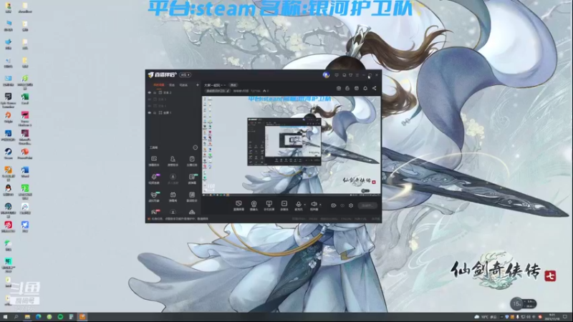Viewport: 573px width, 322px height.
Task: Add a screen capture source in bottom bar
Action: pyautogui.click(x=239, y=205)
